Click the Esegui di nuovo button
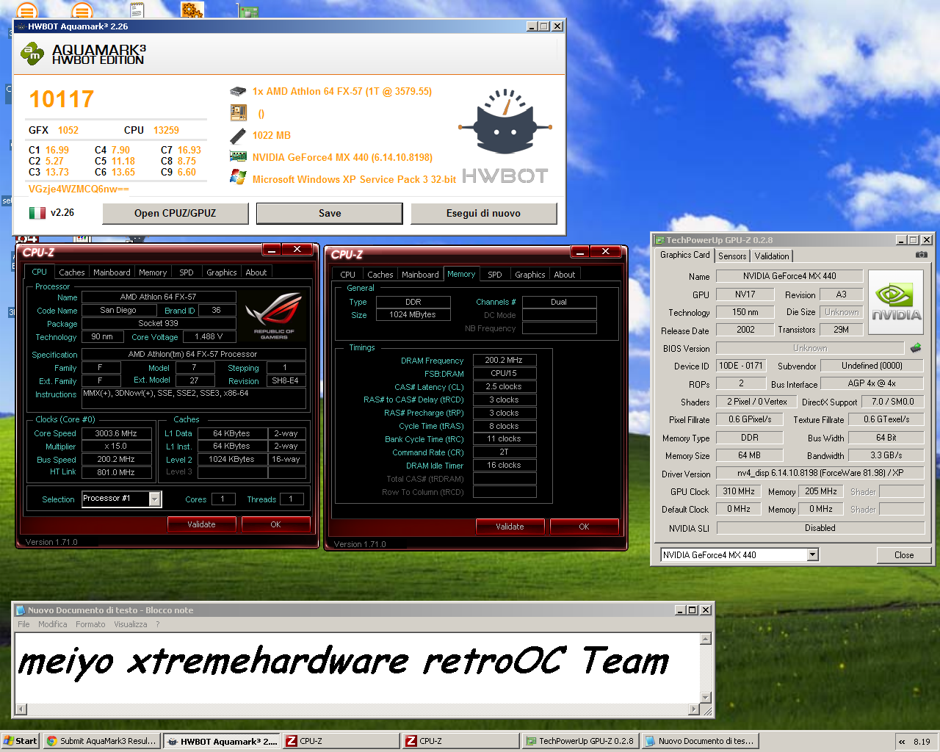The width and height of the screenshot is (940, 752). [483, 214]
